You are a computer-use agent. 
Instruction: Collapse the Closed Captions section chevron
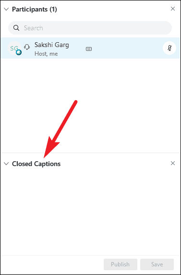(x=6, y=164)
